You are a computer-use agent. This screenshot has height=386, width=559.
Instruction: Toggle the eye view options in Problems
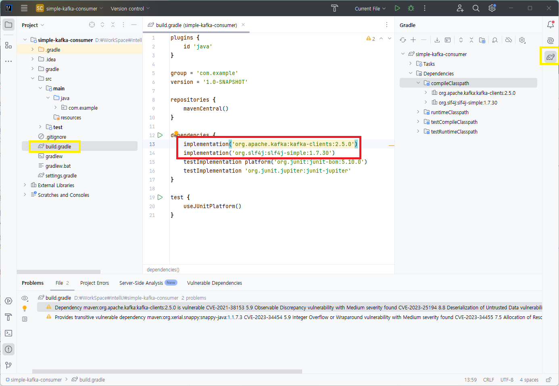point(25,298)
